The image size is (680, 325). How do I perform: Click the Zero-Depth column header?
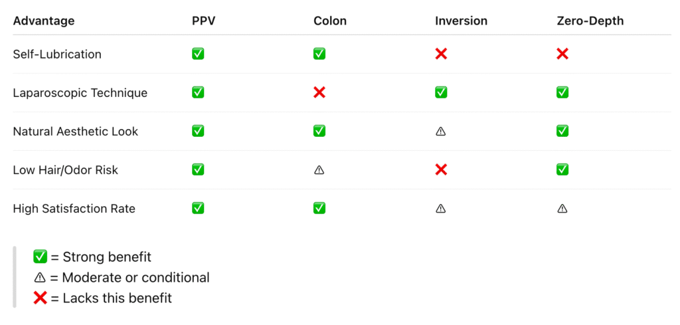[590, 21]
